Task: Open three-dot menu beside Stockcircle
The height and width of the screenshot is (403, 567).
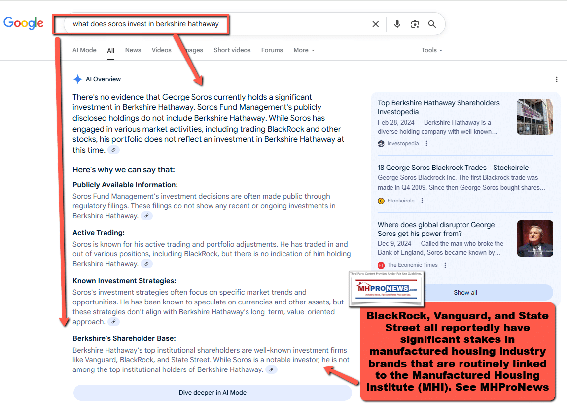Action: (x=422, y=201)
